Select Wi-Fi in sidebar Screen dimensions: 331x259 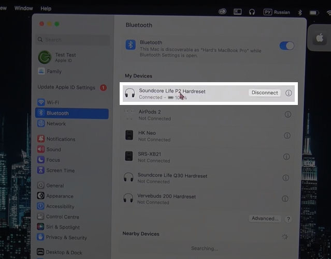48,102
